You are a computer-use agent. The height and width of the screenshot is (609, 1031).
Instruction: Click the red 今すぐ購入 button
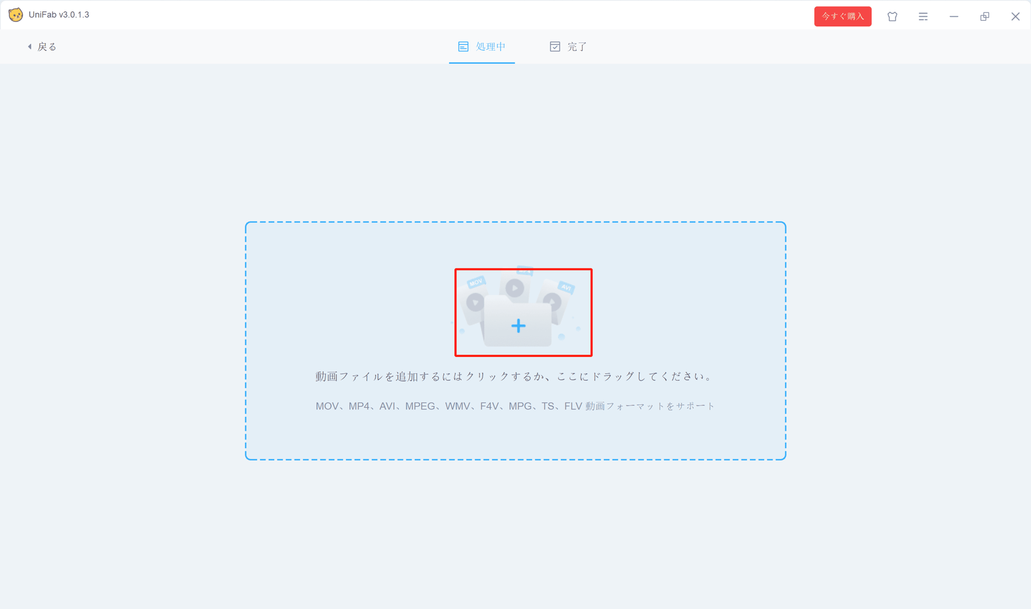pyautogui.click(x=843, y=16)
